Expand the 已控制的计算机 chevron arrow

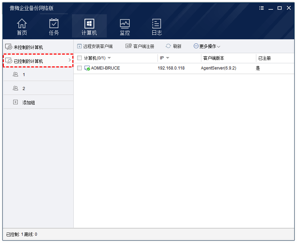[x=70, y=60]
